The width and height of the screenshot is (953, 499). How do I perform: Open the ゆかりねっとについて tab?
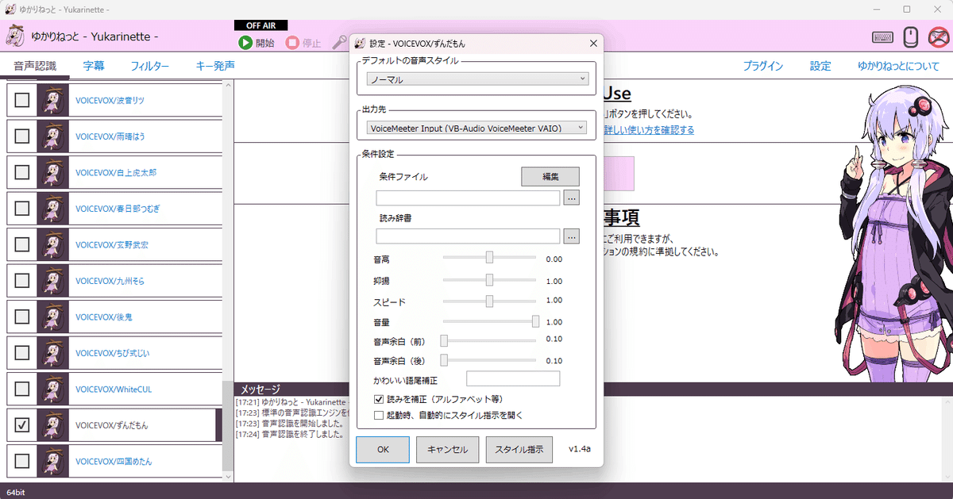(x=898, y=66)
